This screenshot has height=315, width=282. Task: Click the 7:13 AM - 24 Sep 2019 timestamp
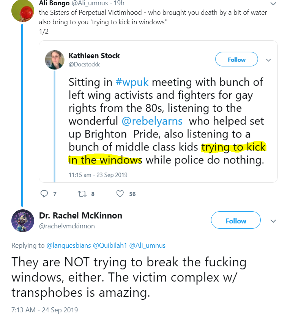coord(44,310)
